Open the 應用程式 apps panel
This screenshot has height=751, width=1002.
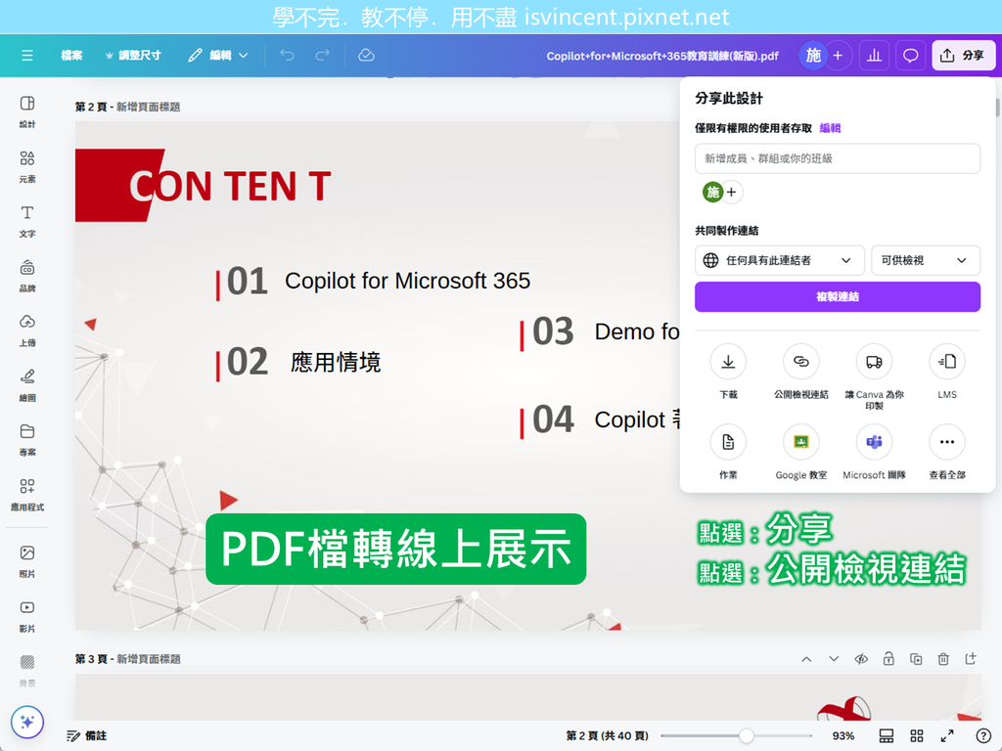(26, 494)
